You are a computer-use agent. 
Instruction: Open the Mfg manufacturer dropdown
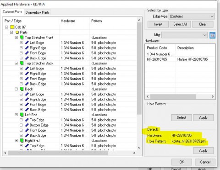(184, 35)
